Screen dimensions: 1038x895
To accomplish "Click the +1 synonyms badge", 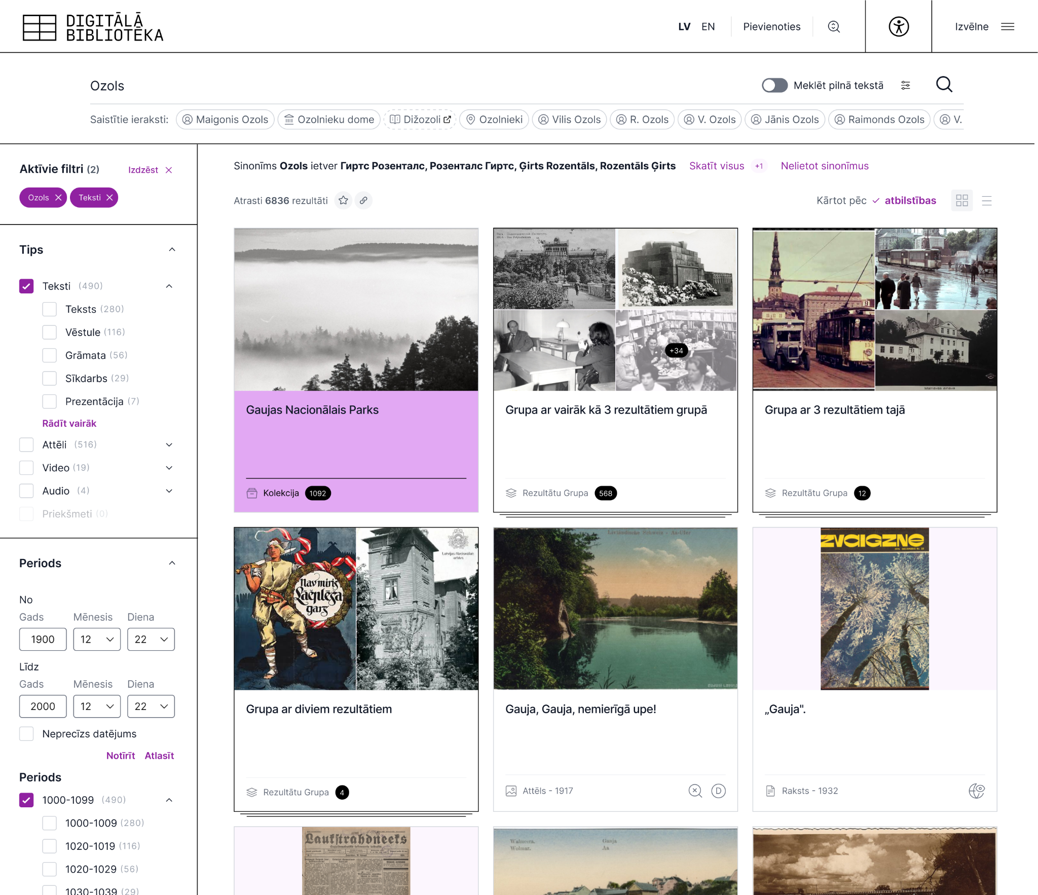I will pyautogui.click(x=759, y=166).
